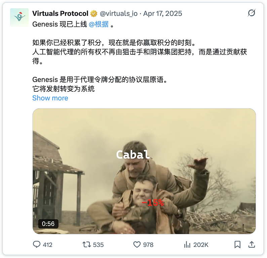Image resolution: width=267 pixels, height=258 pixels.
Task: Expand tweet text with Show more
Action: pos(50,98)
